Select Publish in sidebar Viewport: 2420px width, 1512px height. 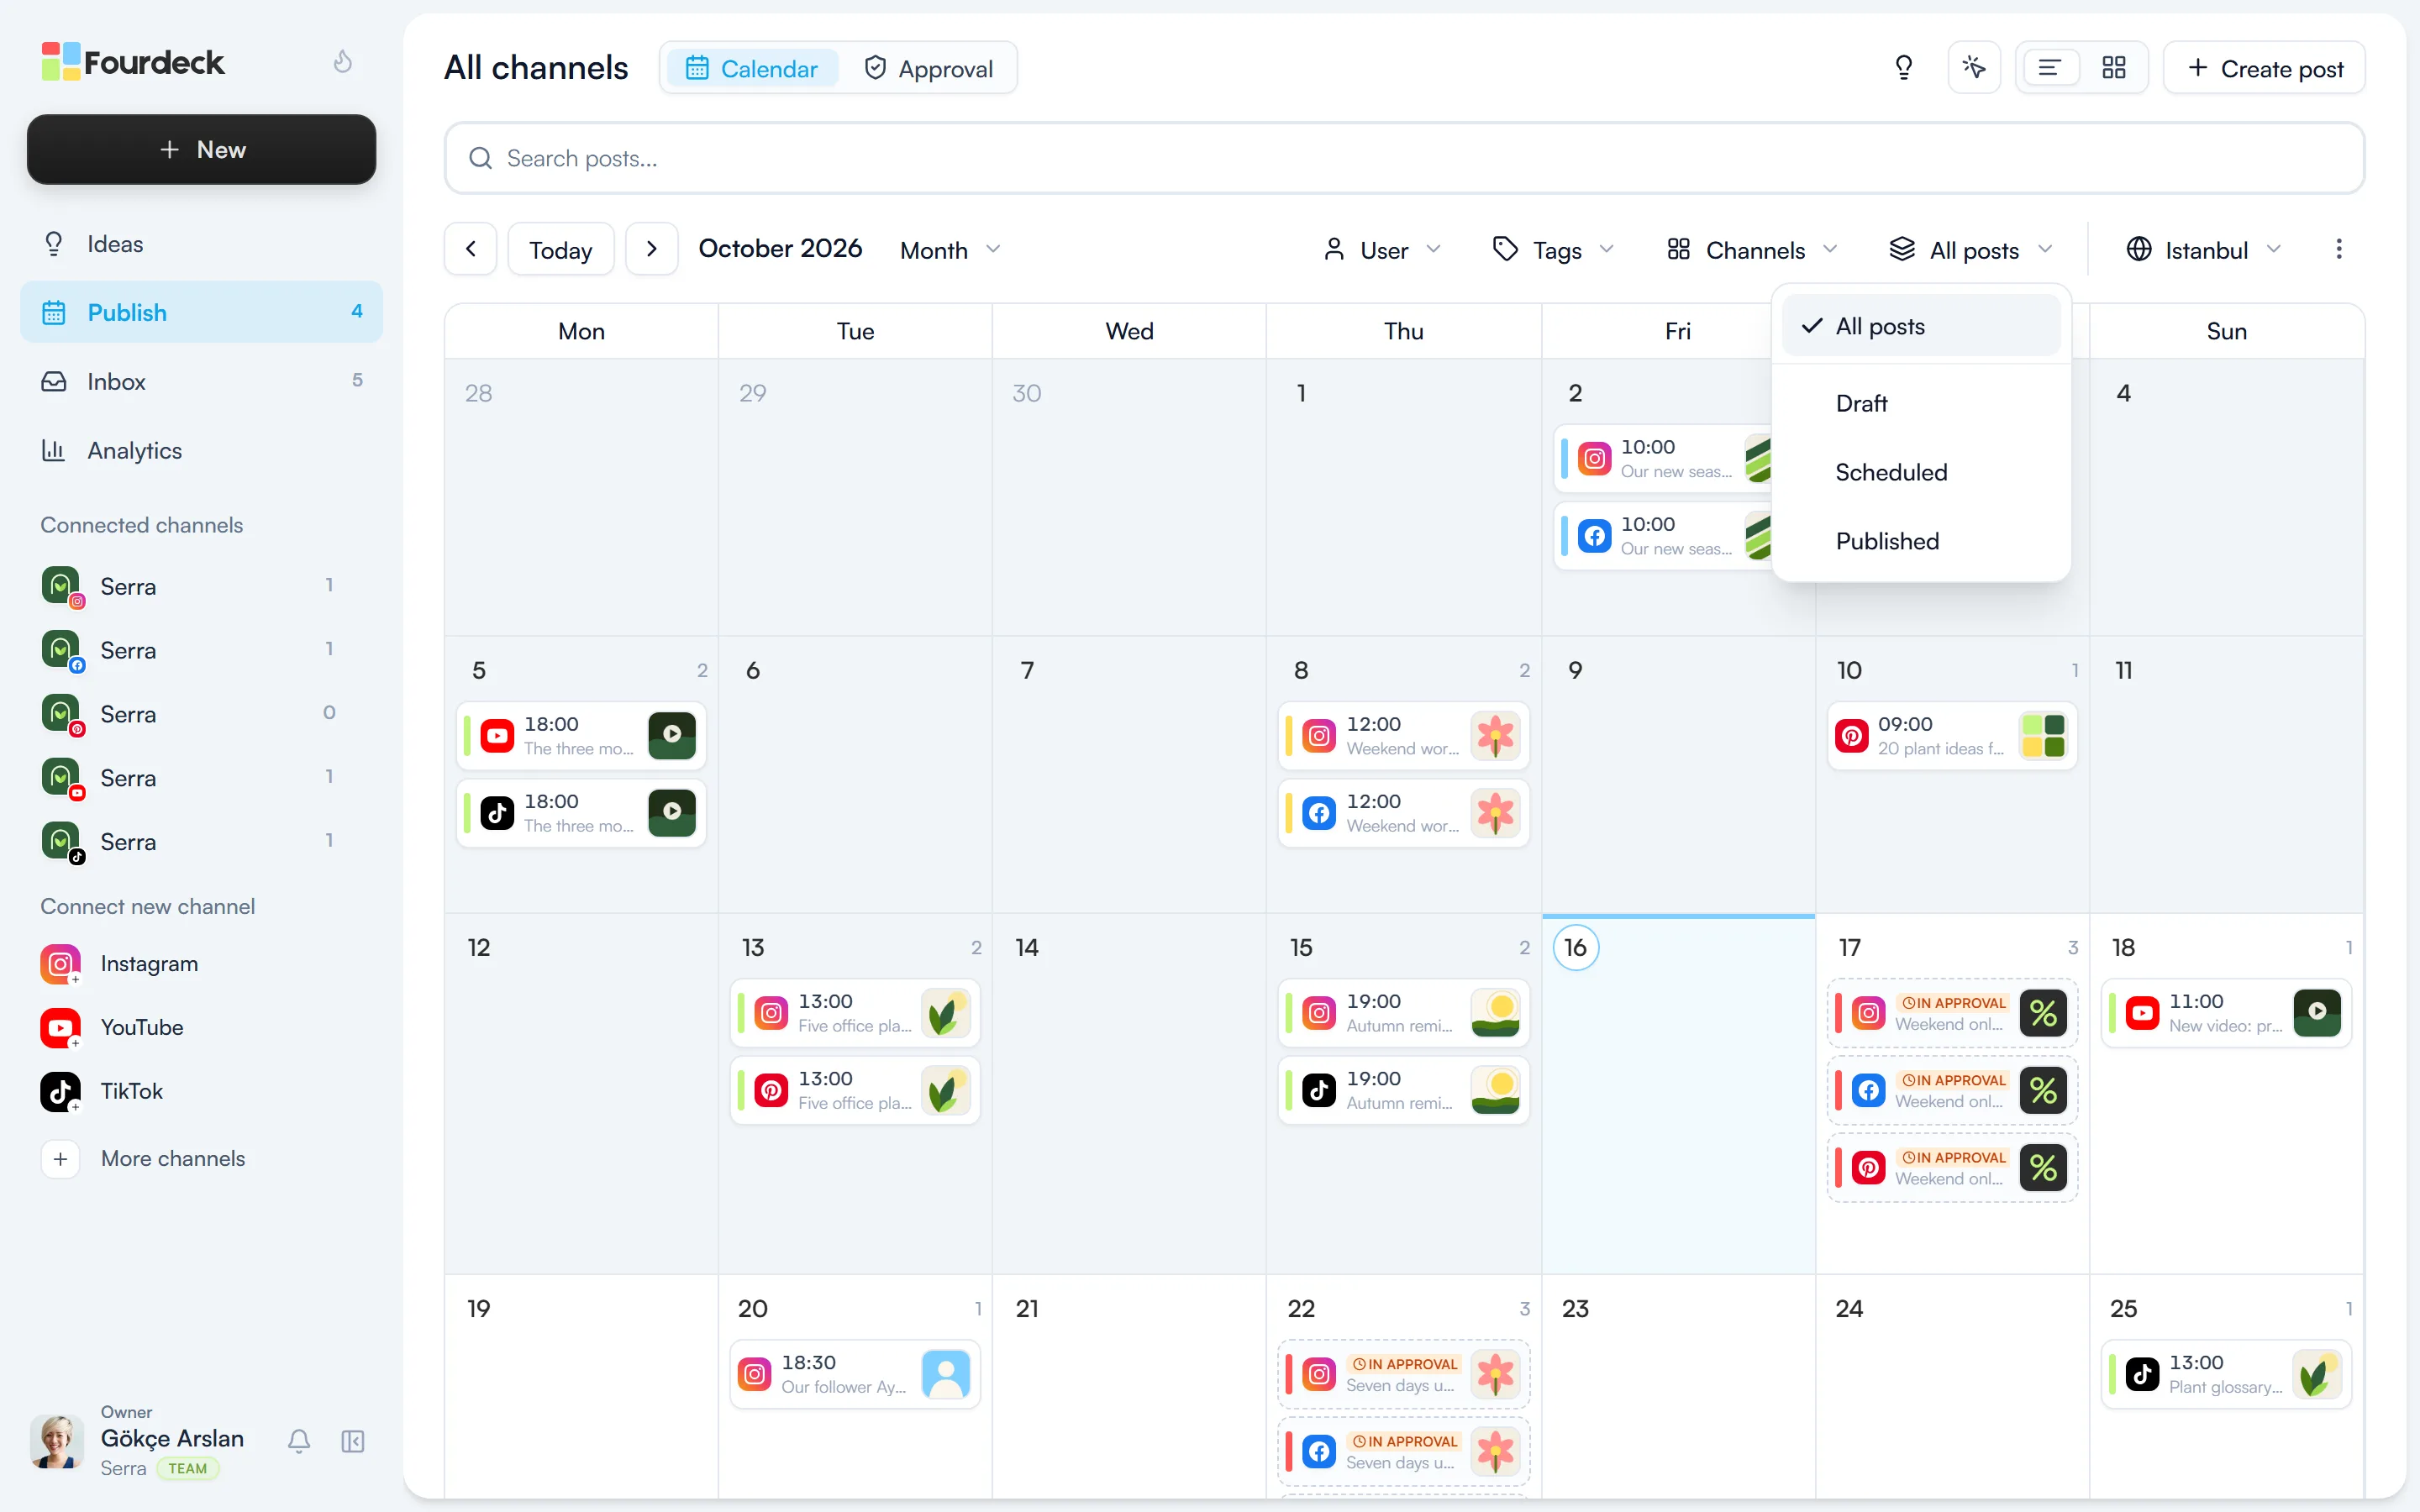(202, 312)
